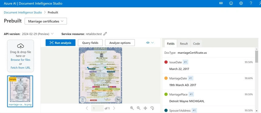Click the dark teal Spouse1Address color dot
Viewport: 261px width, 113px height.
pyautogui.click(x=166, y=110)
